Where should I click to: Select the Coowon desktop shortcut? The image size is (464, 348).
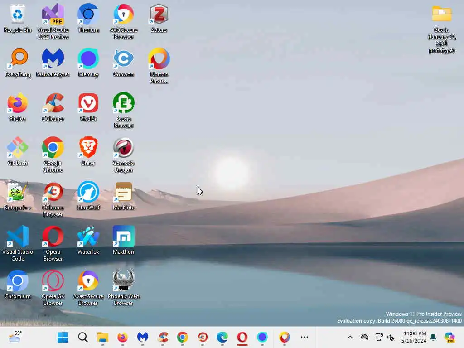pos(123,63)
